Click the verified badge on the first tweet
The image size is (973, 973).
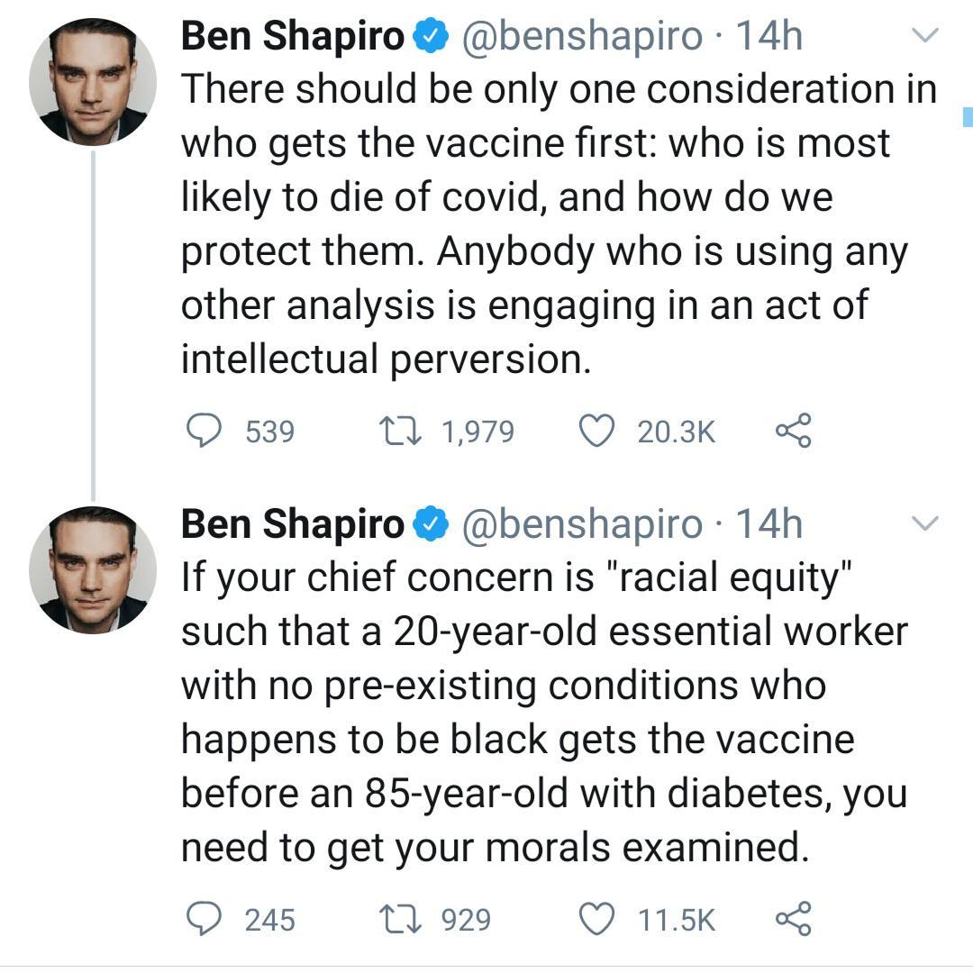[431, 37]
